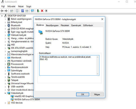The image size is (136, 109).
Task: Collapse the DESKTOP-EH3T3S9 root node
Action: (2, 16)
